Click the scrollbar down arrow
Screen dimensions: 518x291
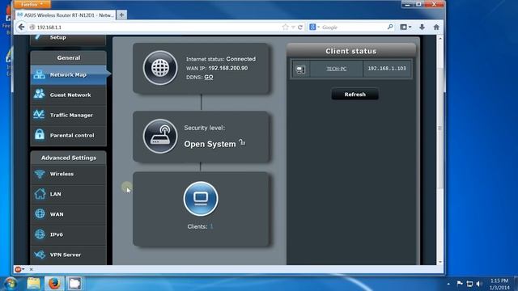[x=440, y=262]
